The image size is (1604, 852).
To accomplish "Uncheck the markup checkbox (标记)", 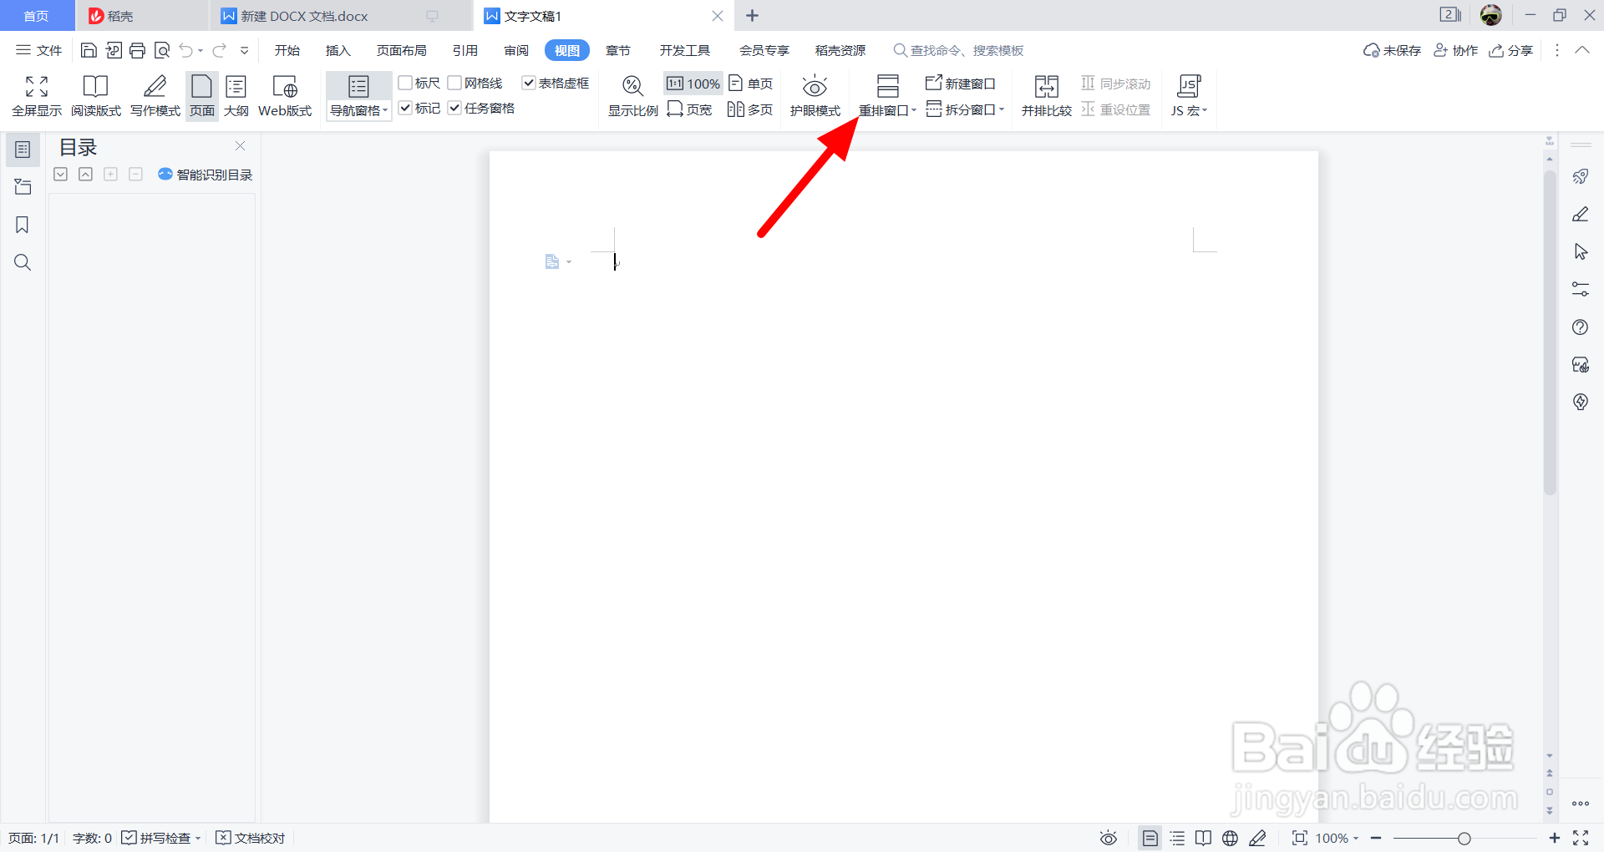I will 405,108.
